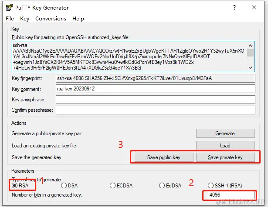Click 'Generate a public/private key pair' text
The width and height of the screenshot is (268, 207).
click(47, 134)
